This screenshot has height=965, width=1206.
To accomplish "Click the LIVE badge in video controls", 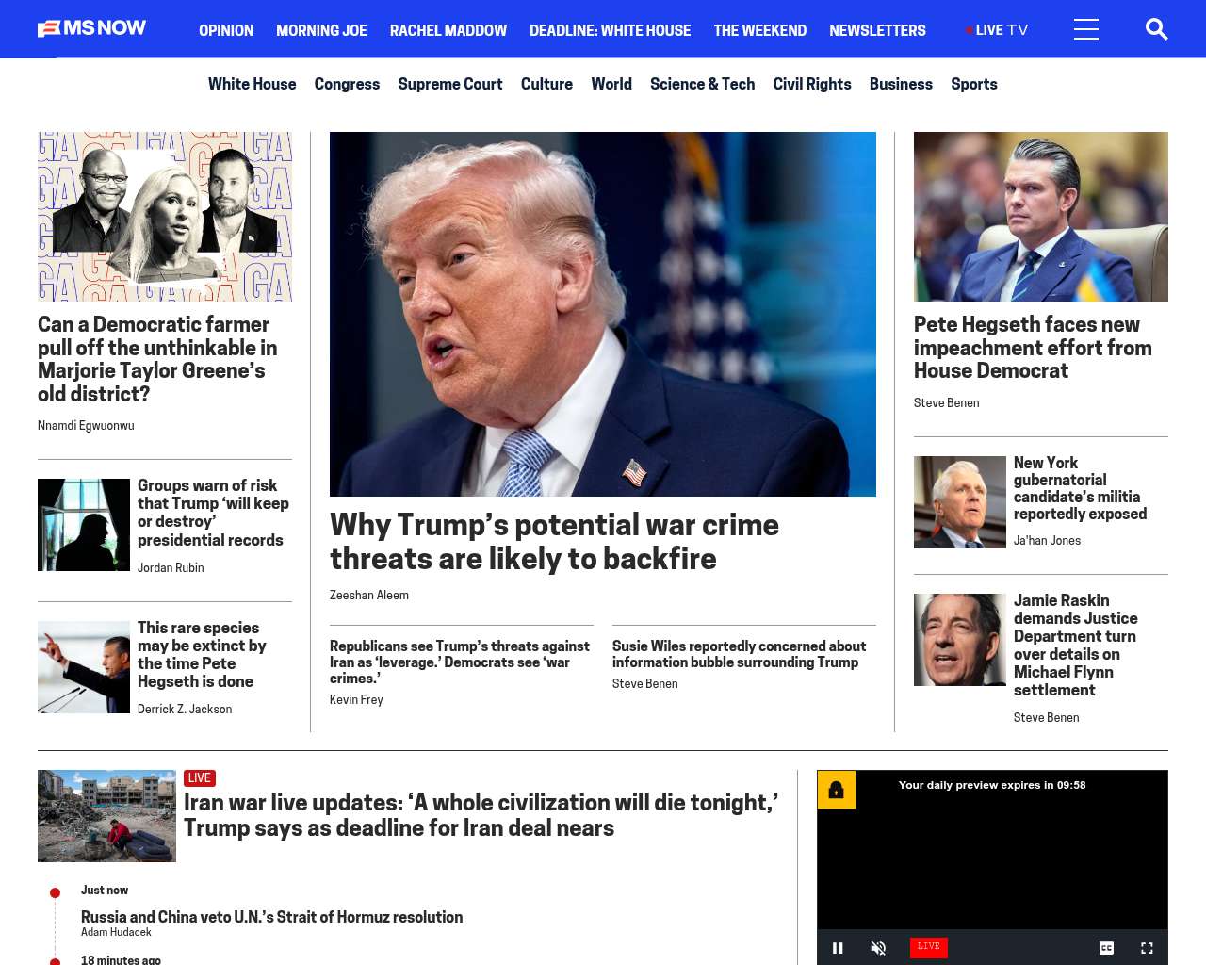I will pyautogui.click(x=928, y=947).
